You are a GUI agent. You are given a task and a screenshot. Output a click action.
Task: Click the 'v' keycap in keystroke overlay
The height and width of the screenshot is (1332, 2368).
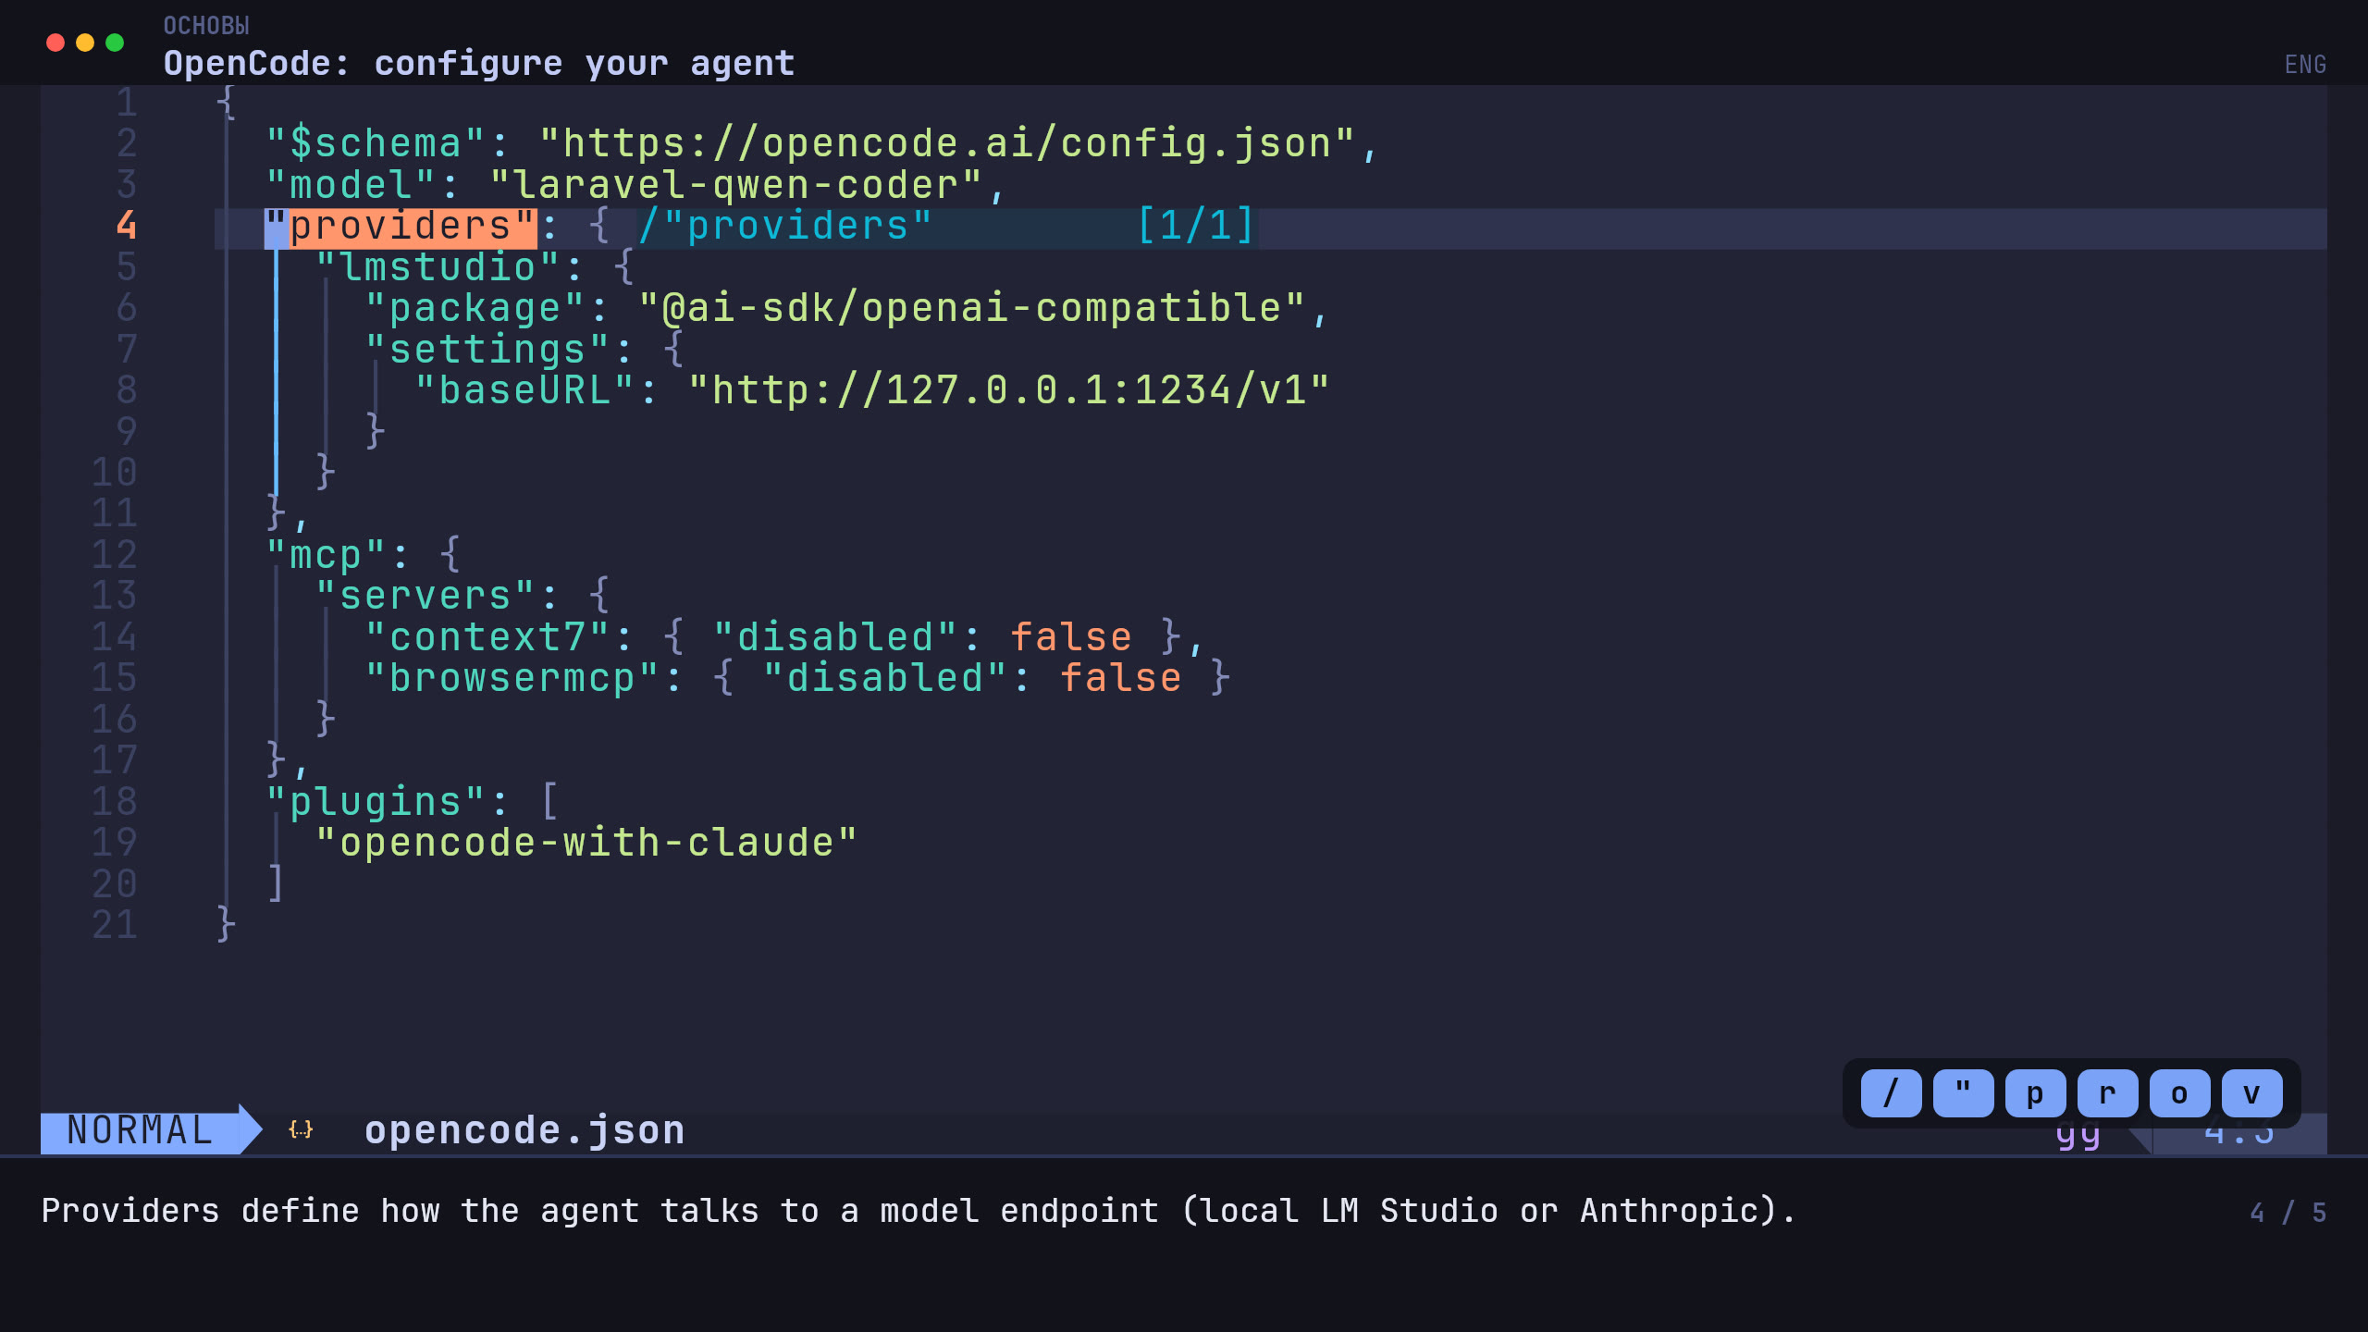click(2251, 1093)
